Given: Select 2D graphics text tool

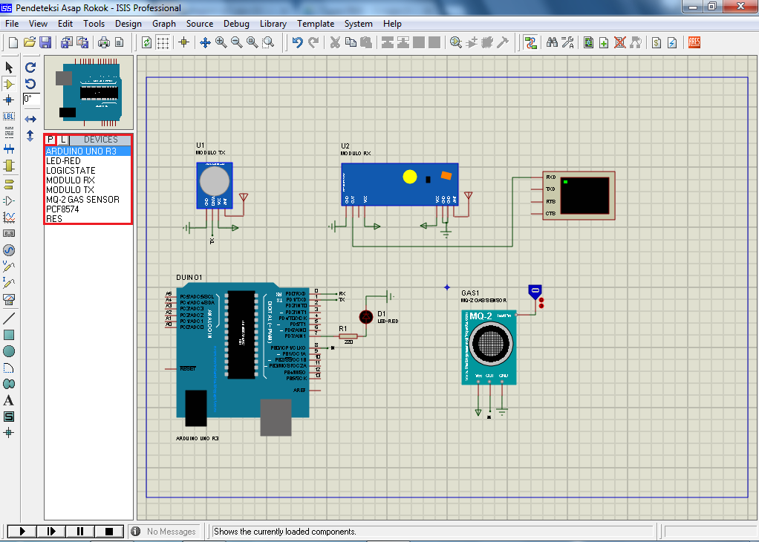Looking at the screenshot, I should point(9,401).
